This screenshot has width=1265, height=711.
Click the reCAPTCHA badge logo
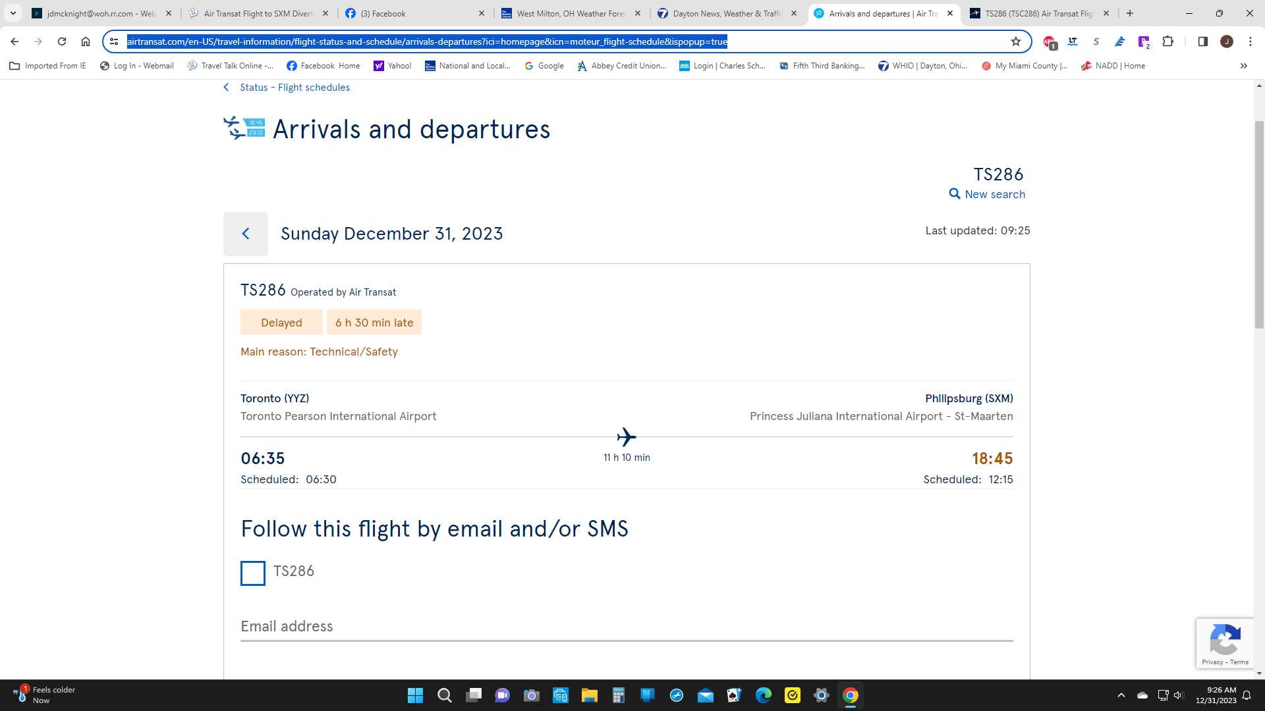point(1225,639)
